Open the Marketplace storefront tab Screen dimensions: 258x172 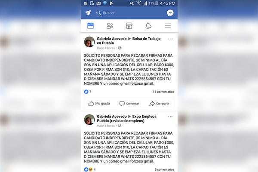pyautogui.click(x=129, y=26)
